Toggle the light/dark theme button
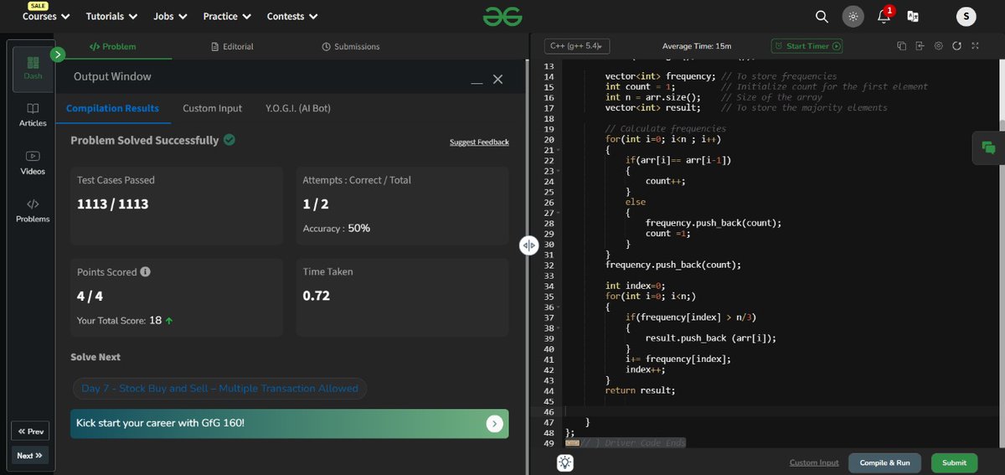 853,16
